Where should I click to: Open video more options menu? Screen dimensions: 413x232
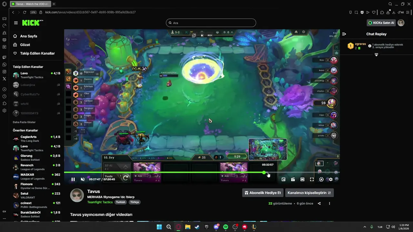tap(329, 204)
